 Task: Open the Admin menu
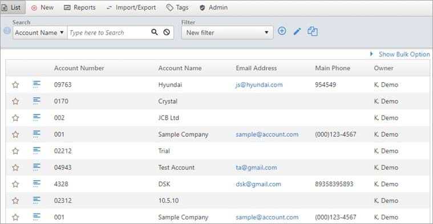[x=214, y=7]
